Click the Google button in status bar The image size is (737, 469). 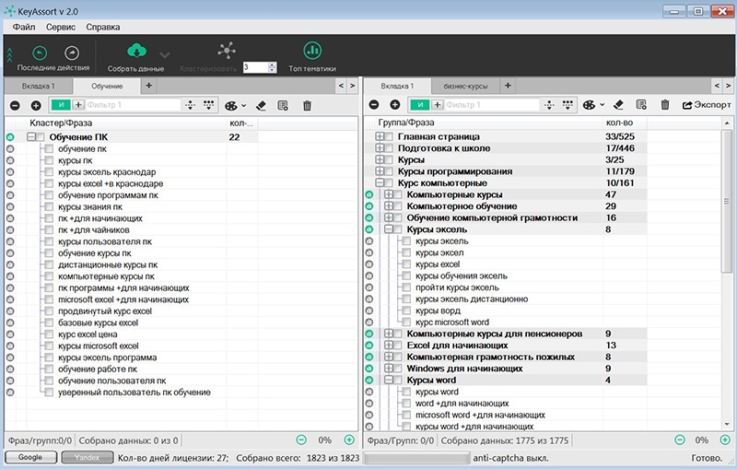click(30, 457)
